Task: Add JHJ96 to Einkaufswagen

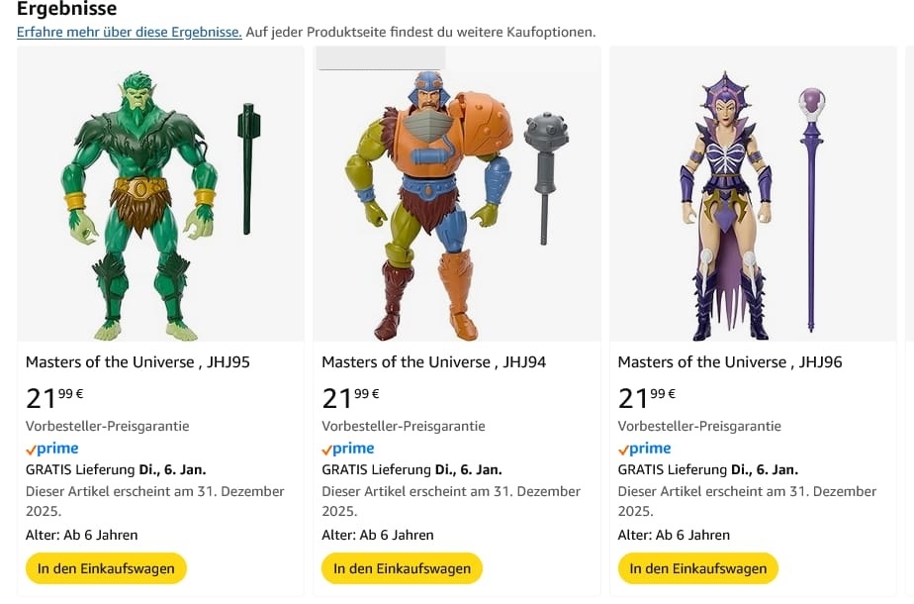Action: (x=698, y=568)
